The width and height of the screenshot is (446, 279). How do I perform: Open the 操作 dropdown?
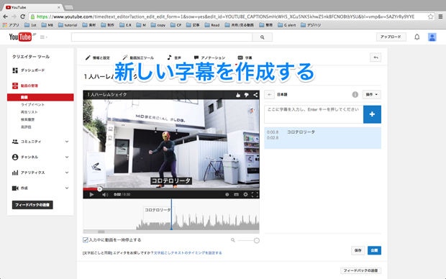coord(371,94)
